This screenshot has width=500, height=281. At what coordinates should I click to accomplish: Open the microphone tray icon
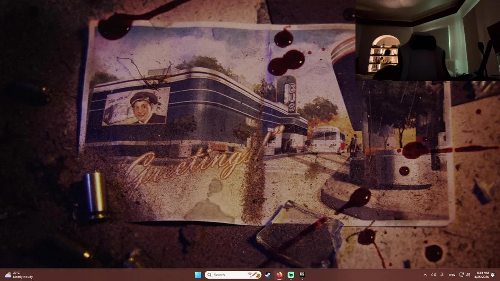(442, 275)
